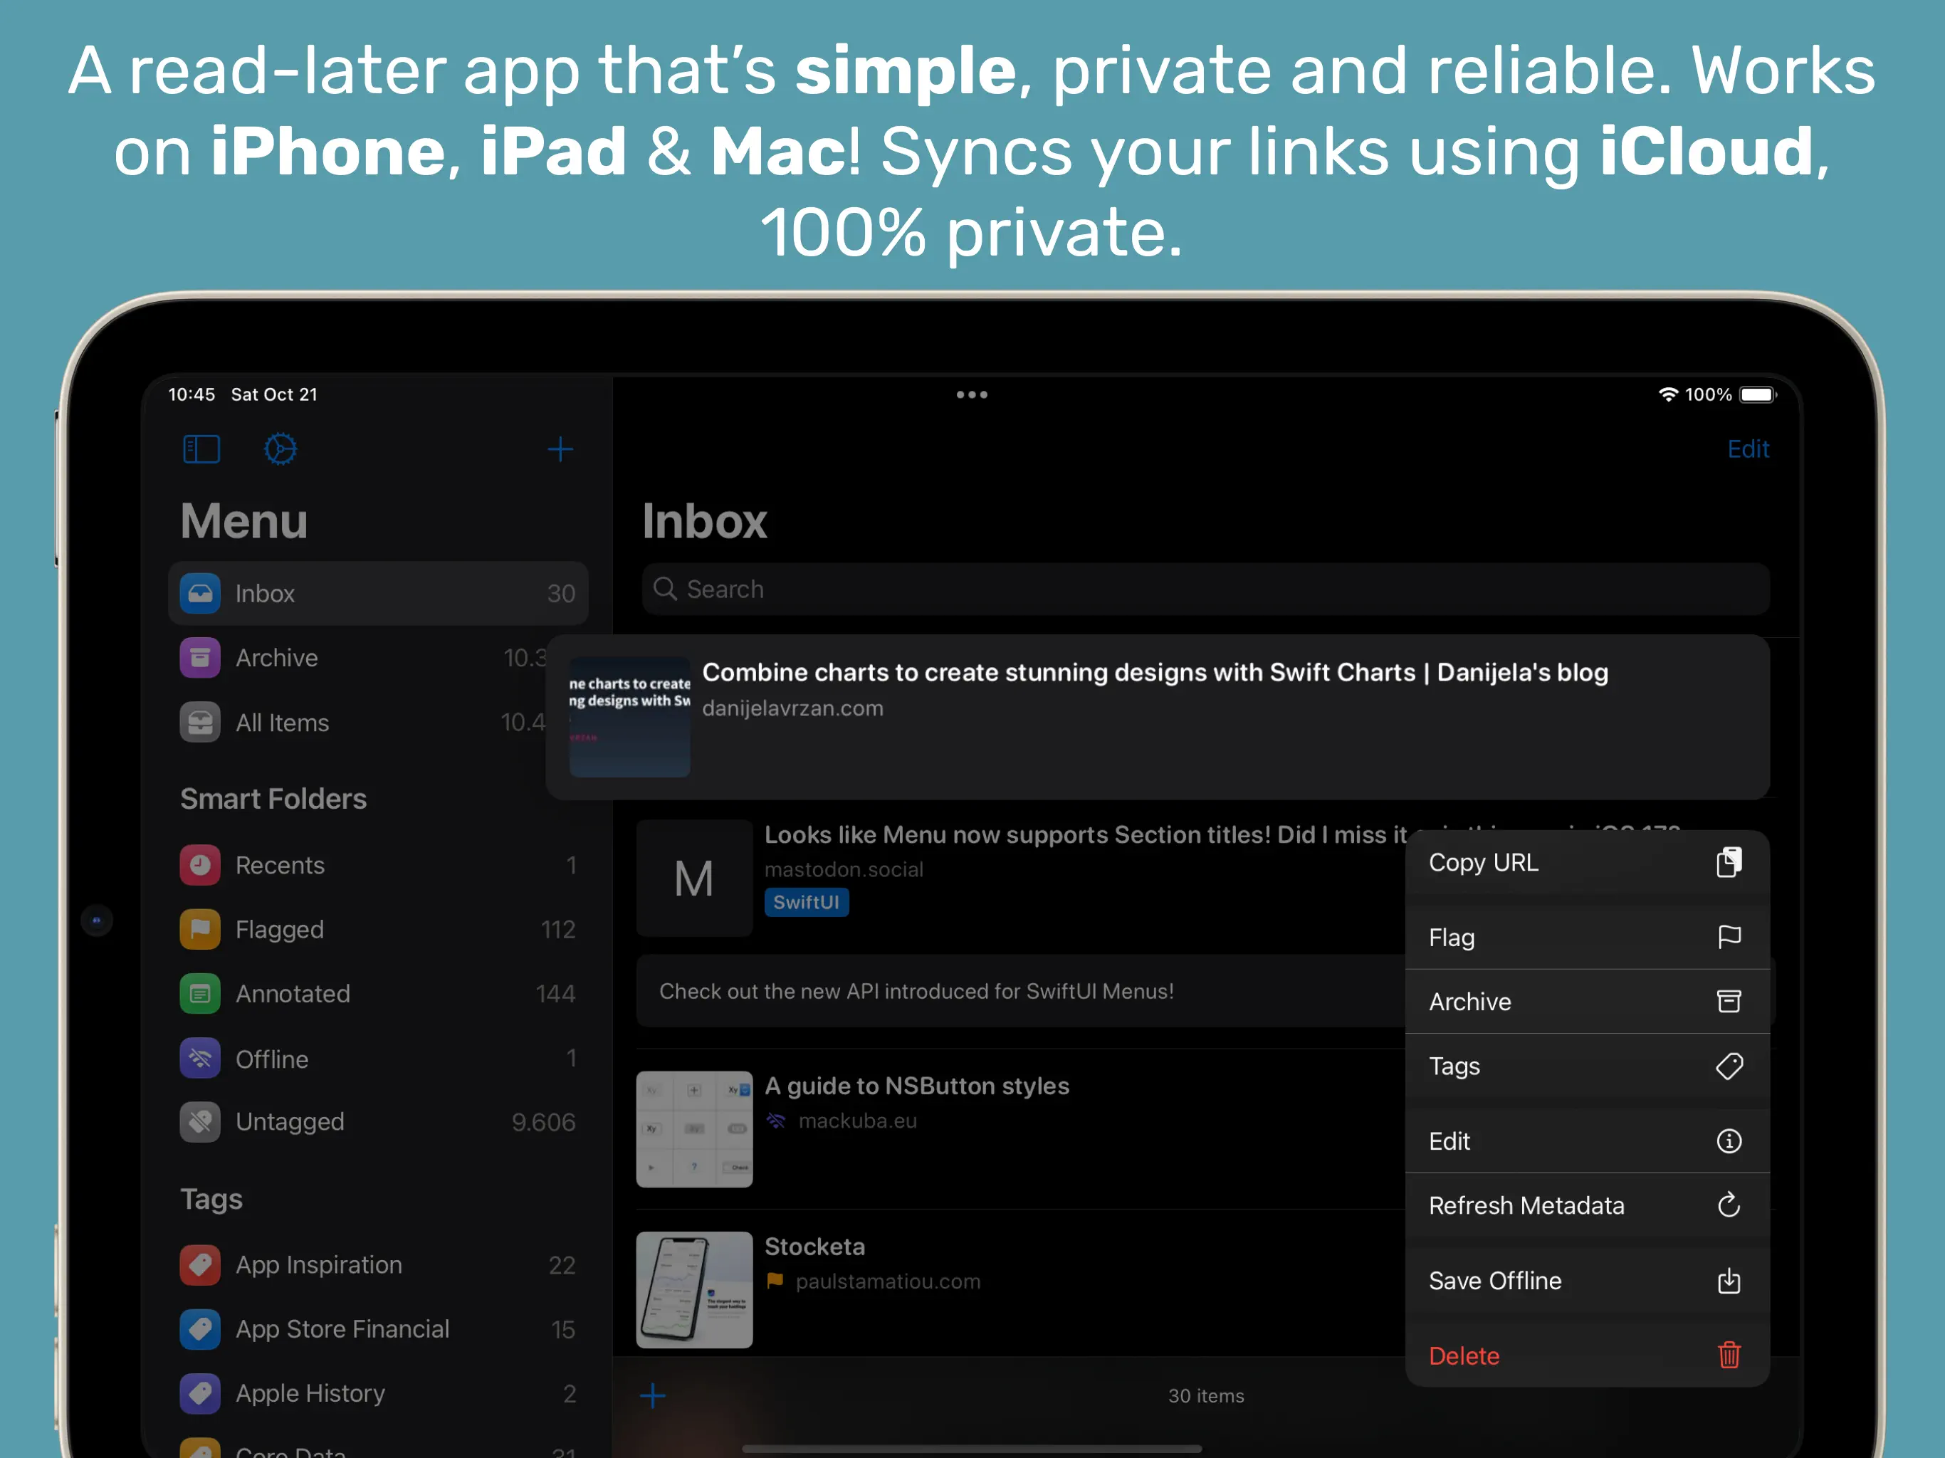Tap the plus icon above Menu

[x=560, y=449]
